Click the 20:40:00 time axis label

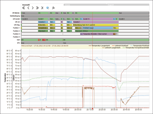point(126,110)
